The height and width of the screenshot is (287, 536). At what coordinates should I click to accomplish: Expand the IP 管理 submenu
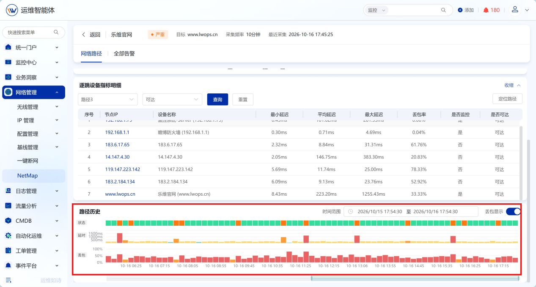click(57, 120)
